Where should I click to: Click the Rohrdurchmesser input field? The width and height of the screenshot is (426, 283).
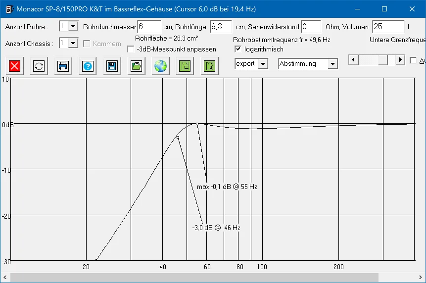pyautogui.click(x=149, y=27)
